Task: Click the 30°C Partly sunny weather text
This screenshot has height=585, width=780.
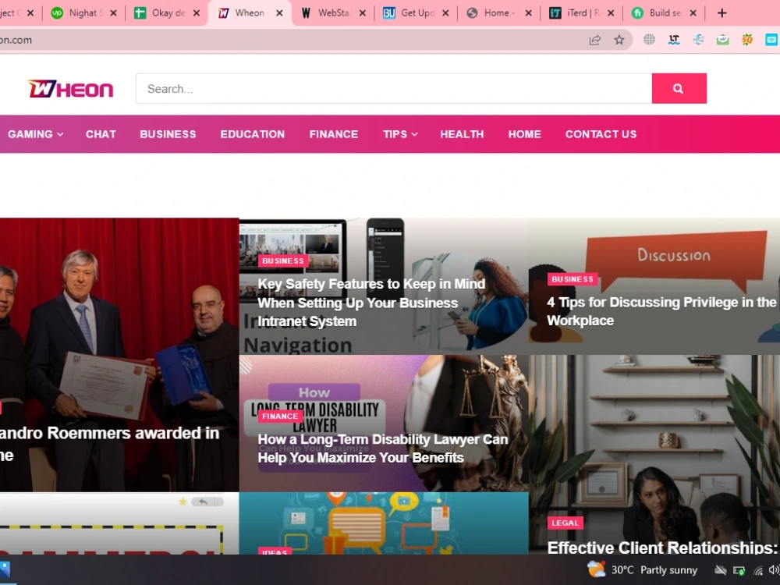Action: coord(654,570)
